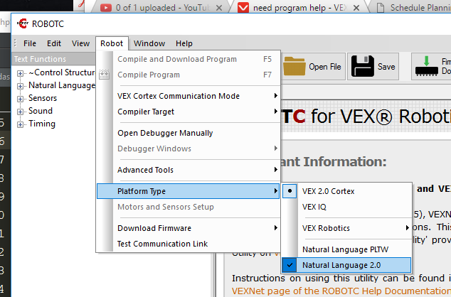This screenshot has width=451, height=297.
Task: Open the Help menu
Action: point(184,43)
